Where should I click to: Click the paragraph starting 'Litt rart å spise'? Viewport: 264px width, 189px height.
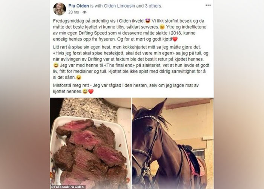pos(131,62)
